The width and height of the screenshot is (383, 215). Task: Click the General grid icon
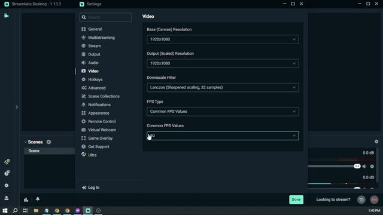click(x=84, y=29)
